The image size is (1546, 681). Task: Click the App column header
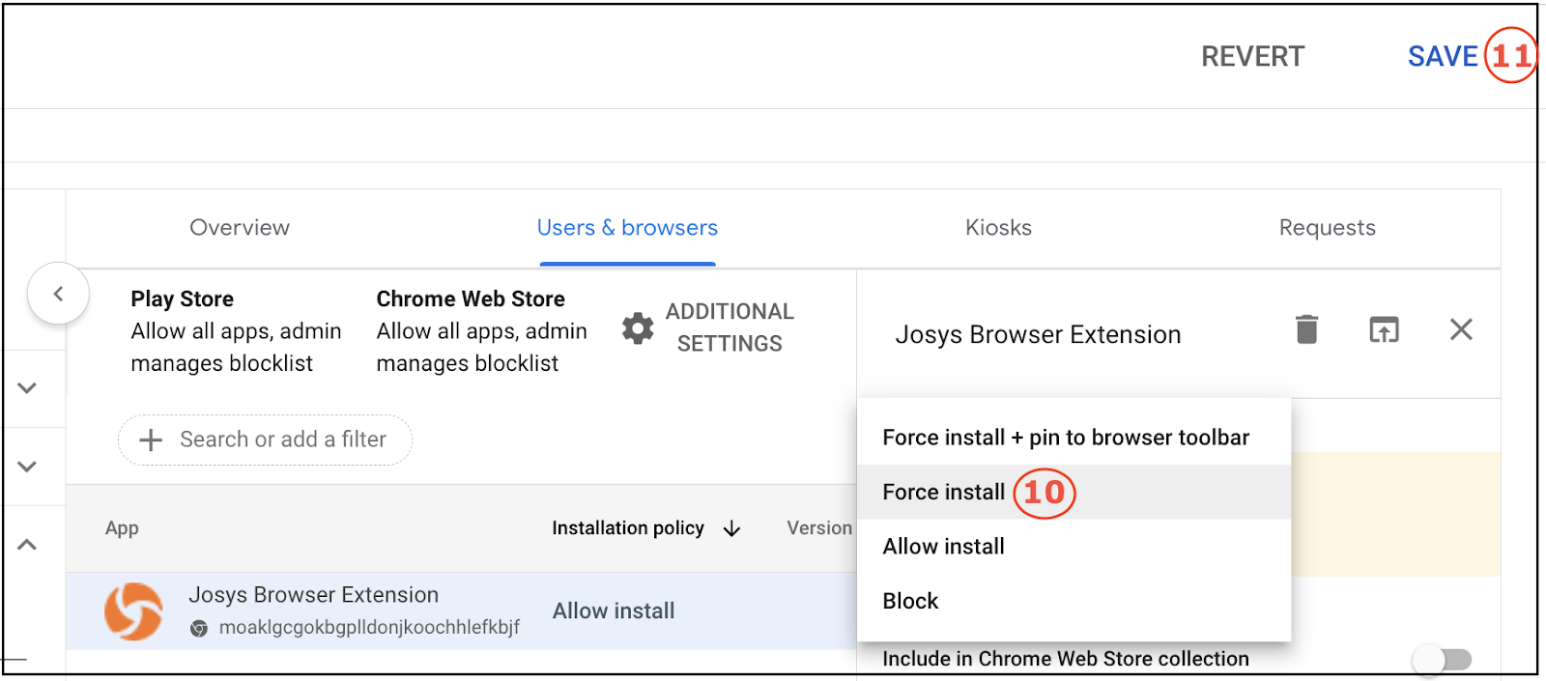point(122,527)
